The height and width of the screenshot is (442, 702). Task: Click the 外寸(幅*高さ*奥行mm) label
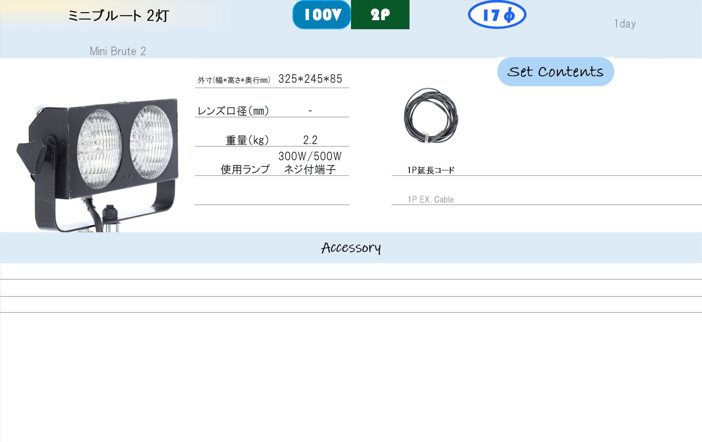234,80
